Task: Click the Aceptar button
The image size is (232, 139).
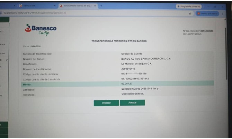Action: click(132, 102)
